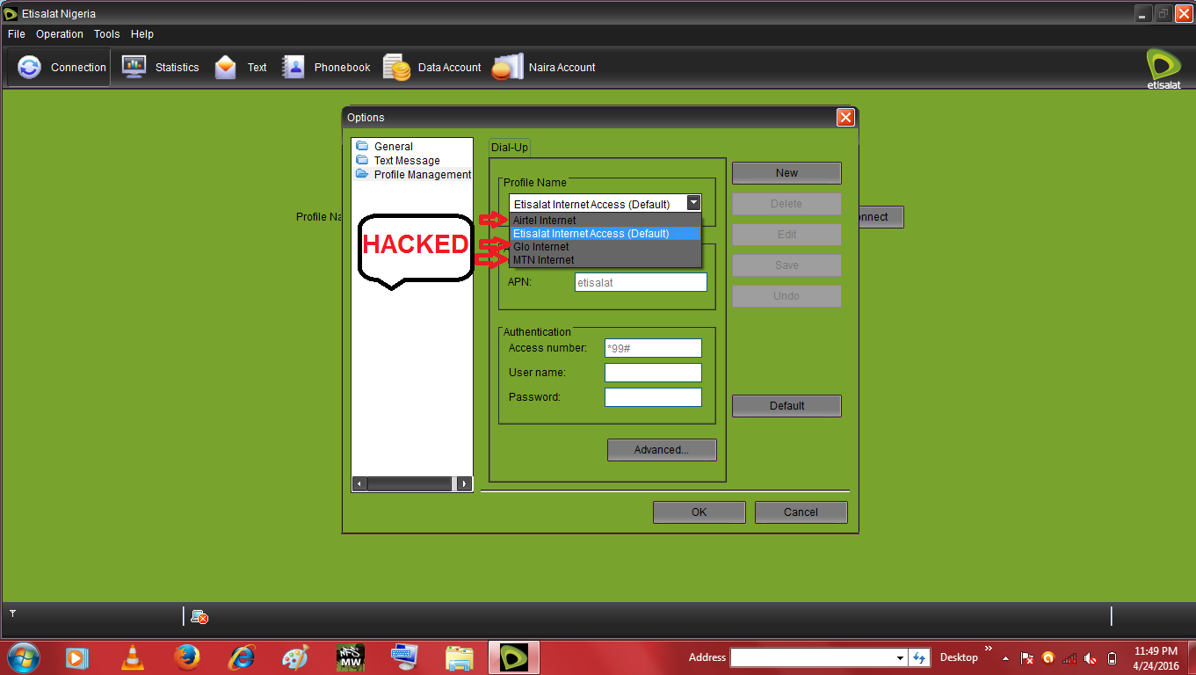
Task: Open the Operation menu
Action: coord(60,34)
